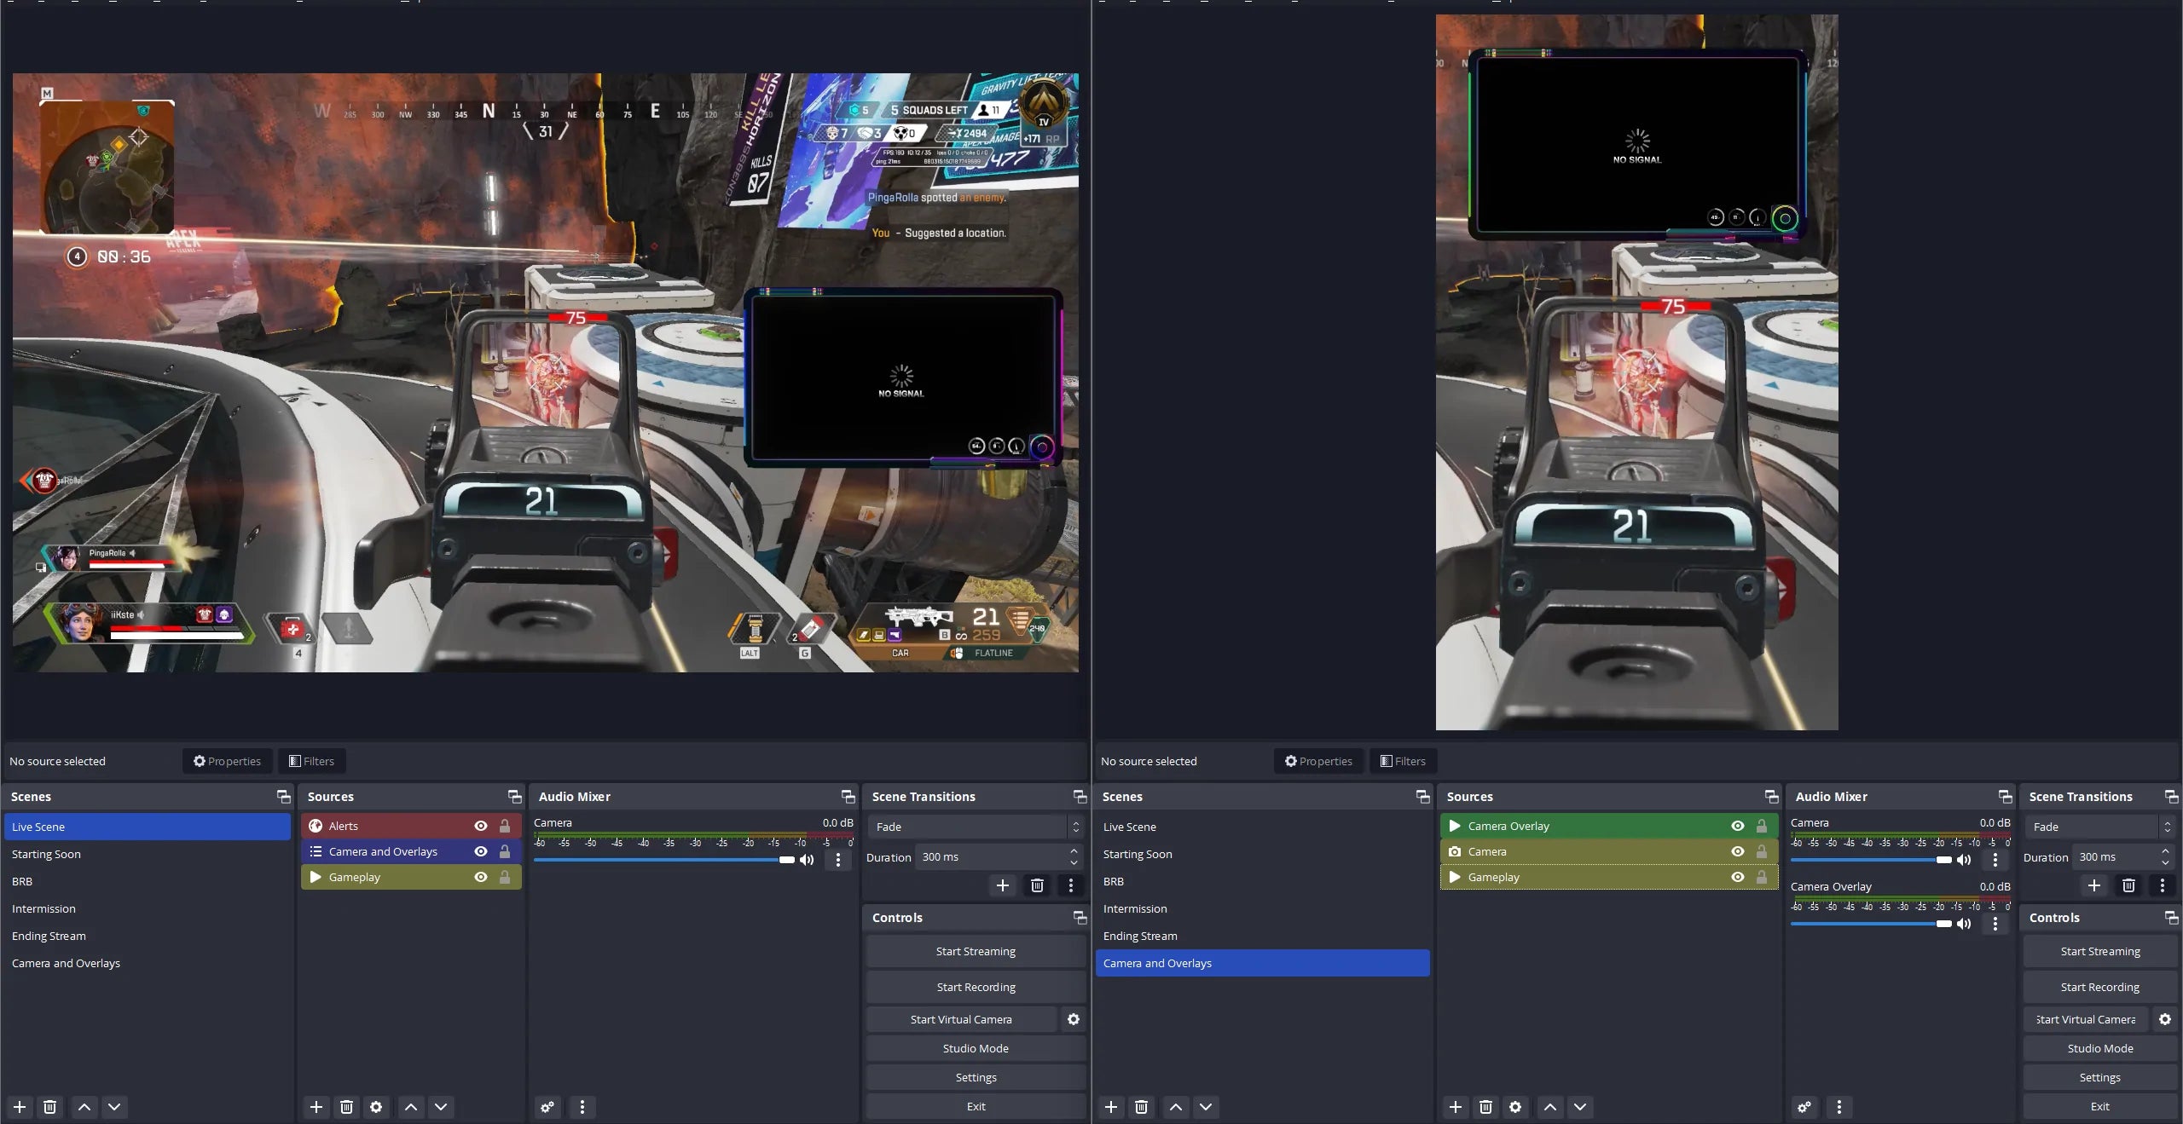This screenshot has height=1124, width=2183.
Task: Undock the left Audio Mixer panel
Action: click(848, 796)
